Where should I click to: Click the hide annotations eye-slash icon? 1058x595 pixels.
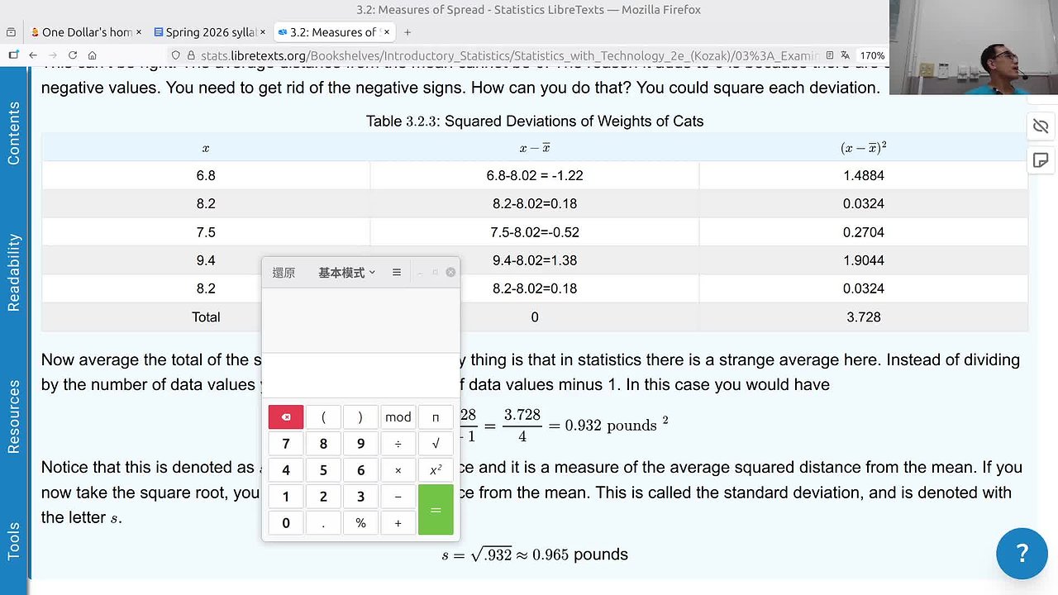click(1041, 126)
